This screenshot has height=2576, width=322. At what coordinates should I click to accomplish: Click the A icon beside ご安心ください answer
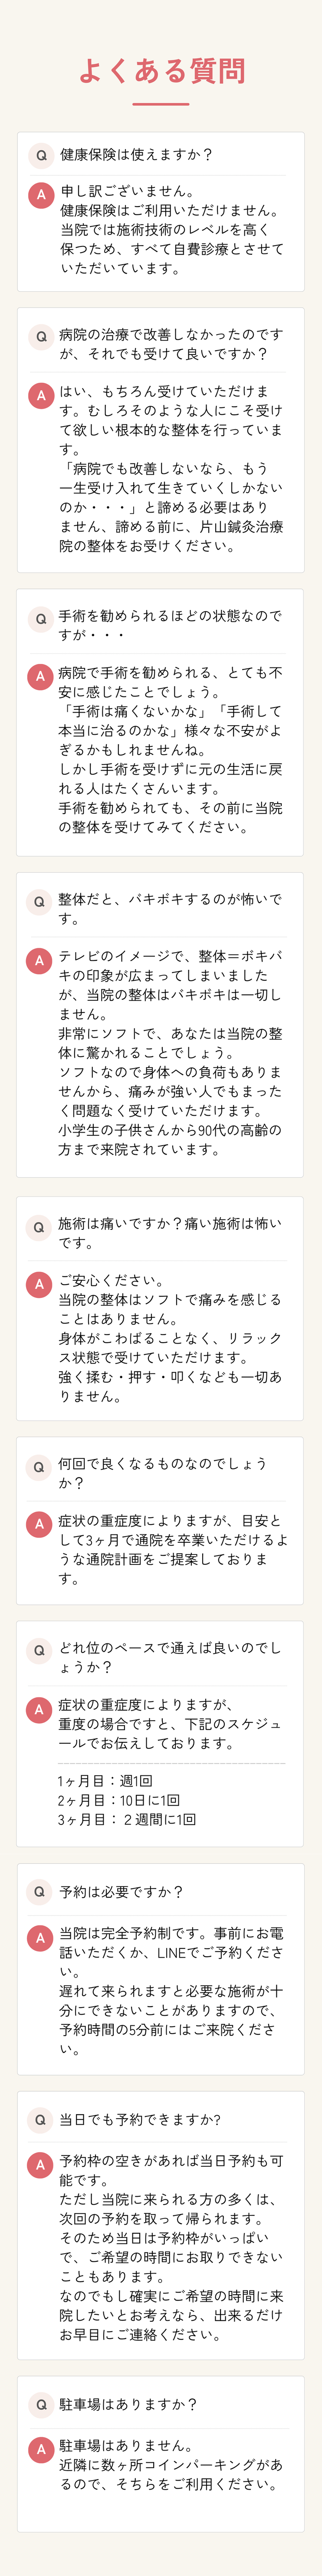click(40, 1285)
